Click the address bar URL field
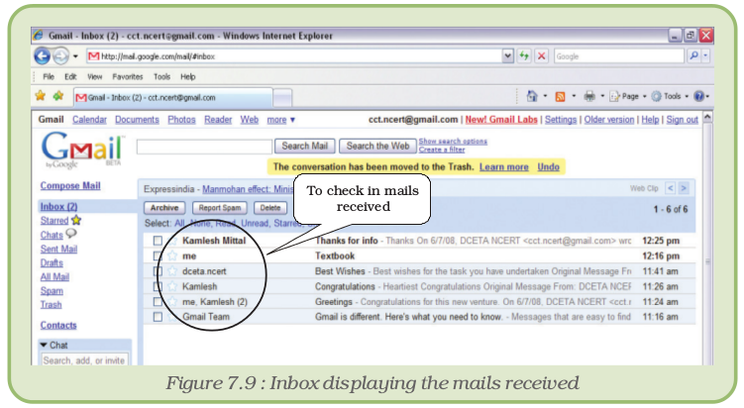744x408 pixels. tap(294, 56)
